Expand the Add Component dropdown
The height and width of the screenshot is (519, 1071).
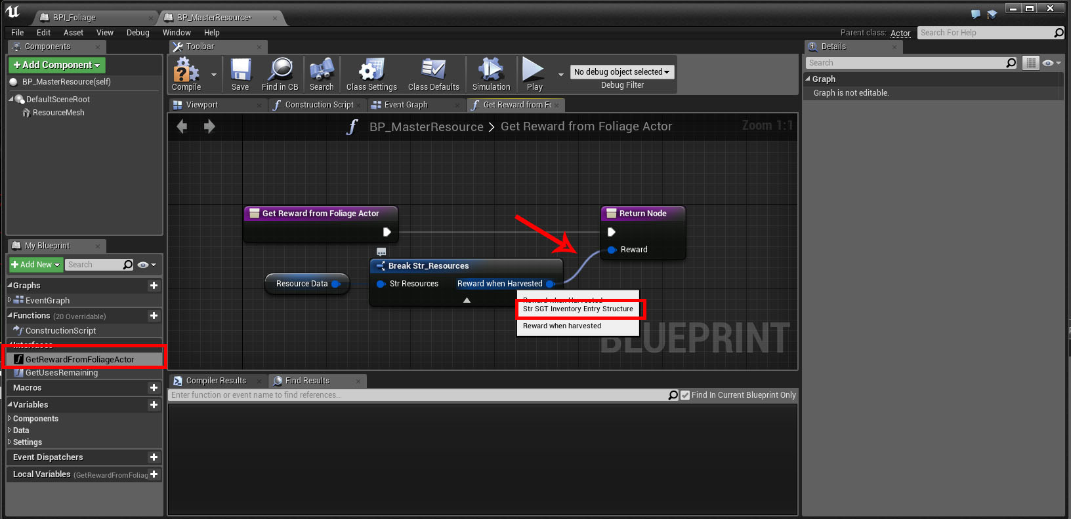[x=57, y=65]
